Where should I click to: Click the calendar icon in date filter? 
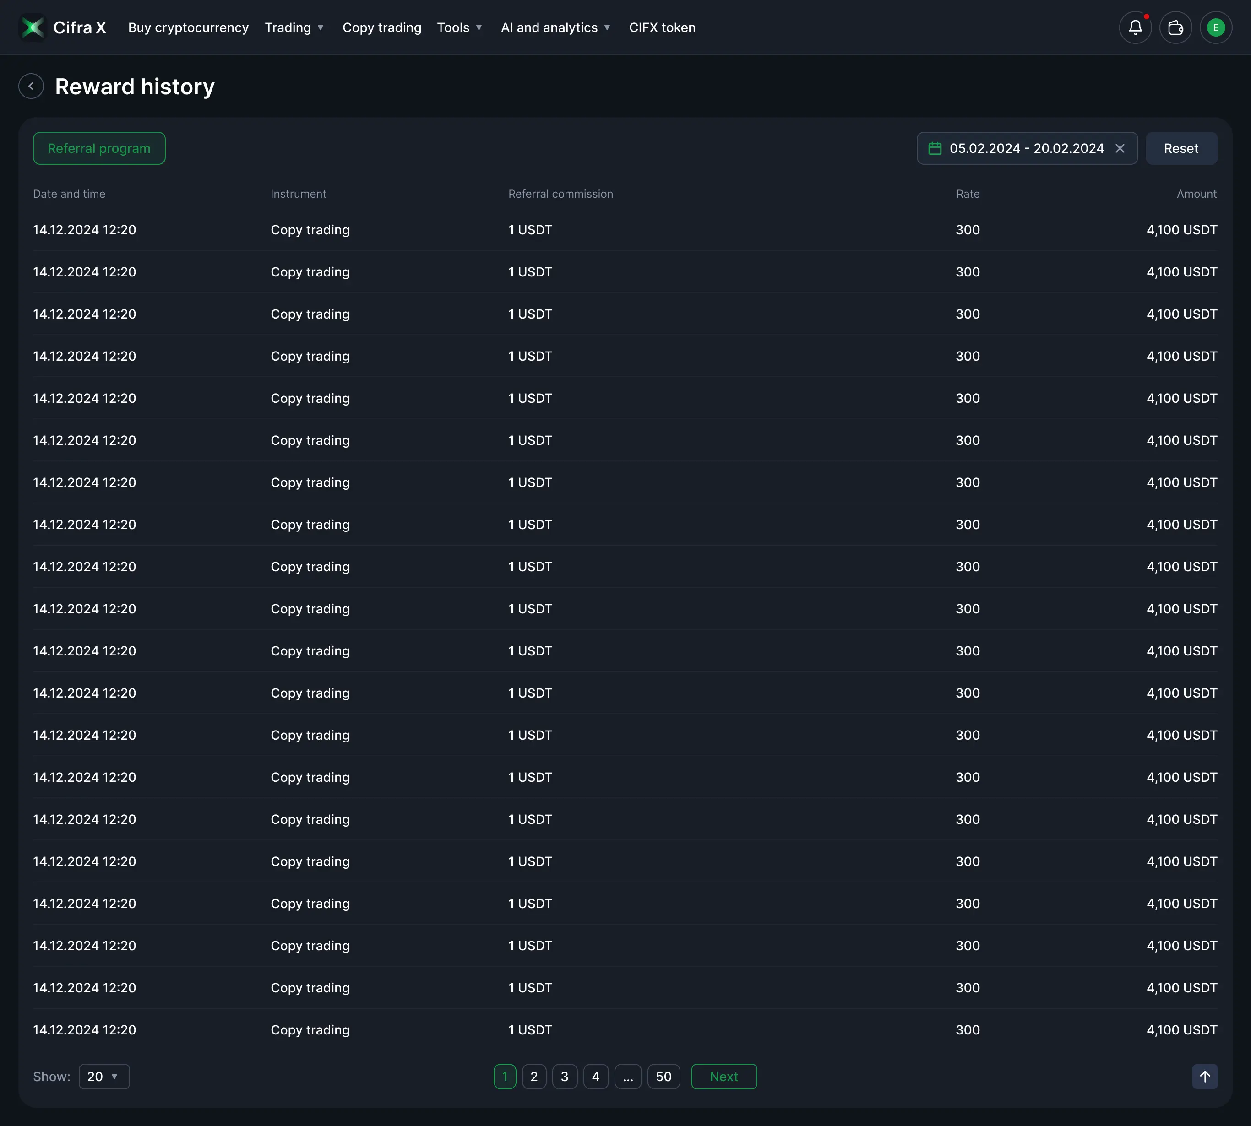click(935, 148)
